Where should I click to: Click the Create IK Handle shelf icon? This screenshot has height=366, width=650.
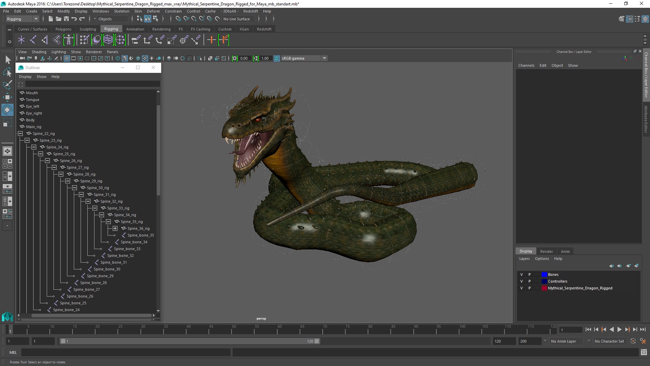pyautogui.click(x=45, y=40)
